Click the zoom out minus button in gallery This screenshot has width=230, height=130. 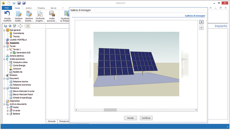(201, 28)
